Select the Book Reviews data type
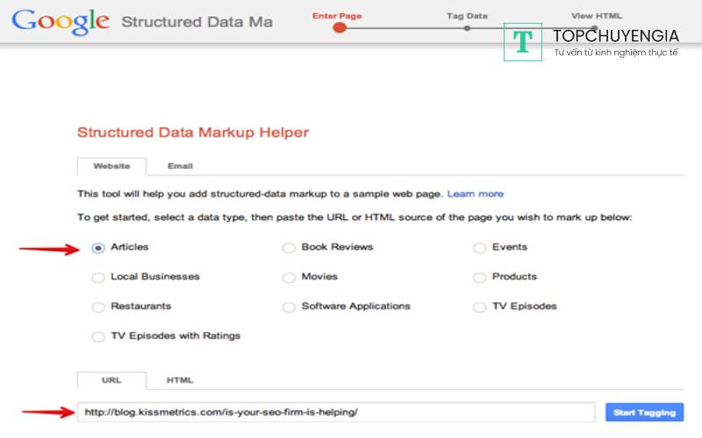Screen dimensions: 702x438 289,248
